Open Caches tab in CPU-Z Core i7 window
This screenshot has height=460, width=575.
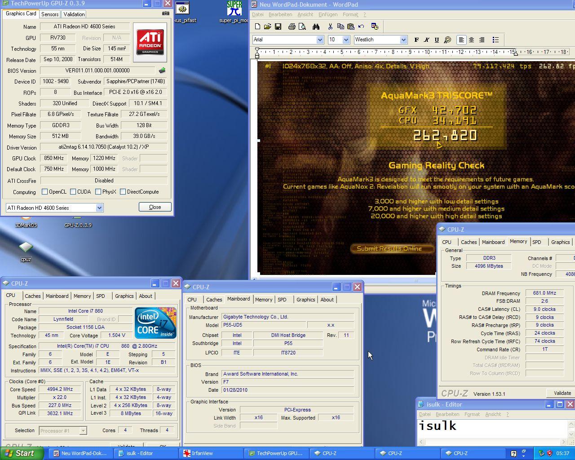pos(33,296)
